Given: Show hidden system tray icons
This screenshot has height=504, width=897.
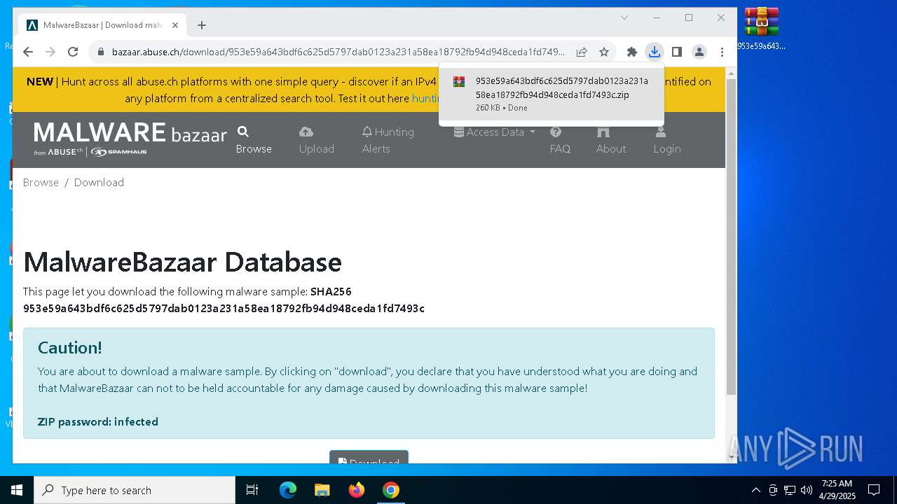Looking at the screenshot, I should tap(755, 490).
